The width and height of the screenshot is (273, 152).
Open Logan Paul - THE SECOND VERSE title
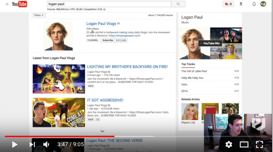tap(114, 141)
